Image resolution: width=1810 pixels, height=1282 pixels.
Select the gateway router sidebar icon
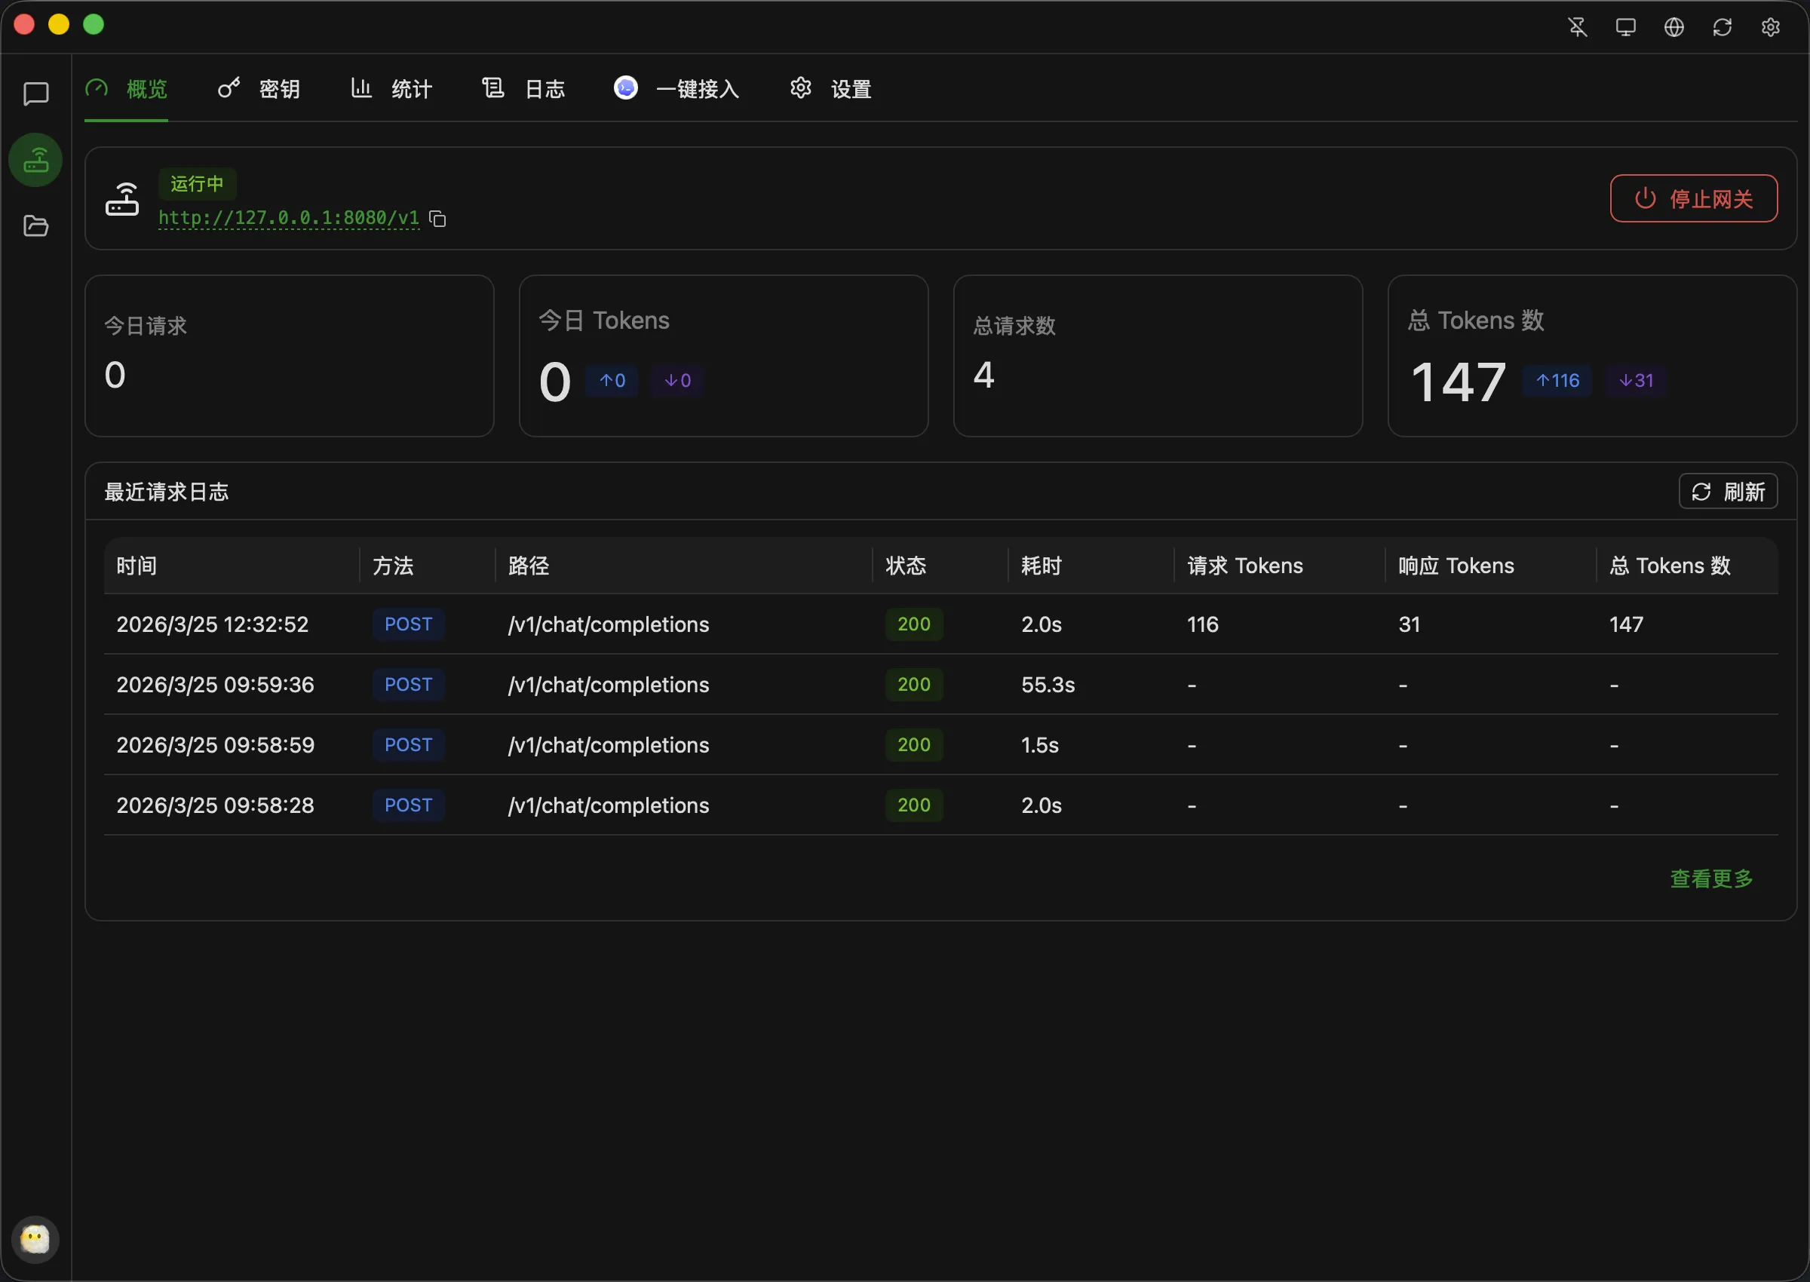coord(35,160)
